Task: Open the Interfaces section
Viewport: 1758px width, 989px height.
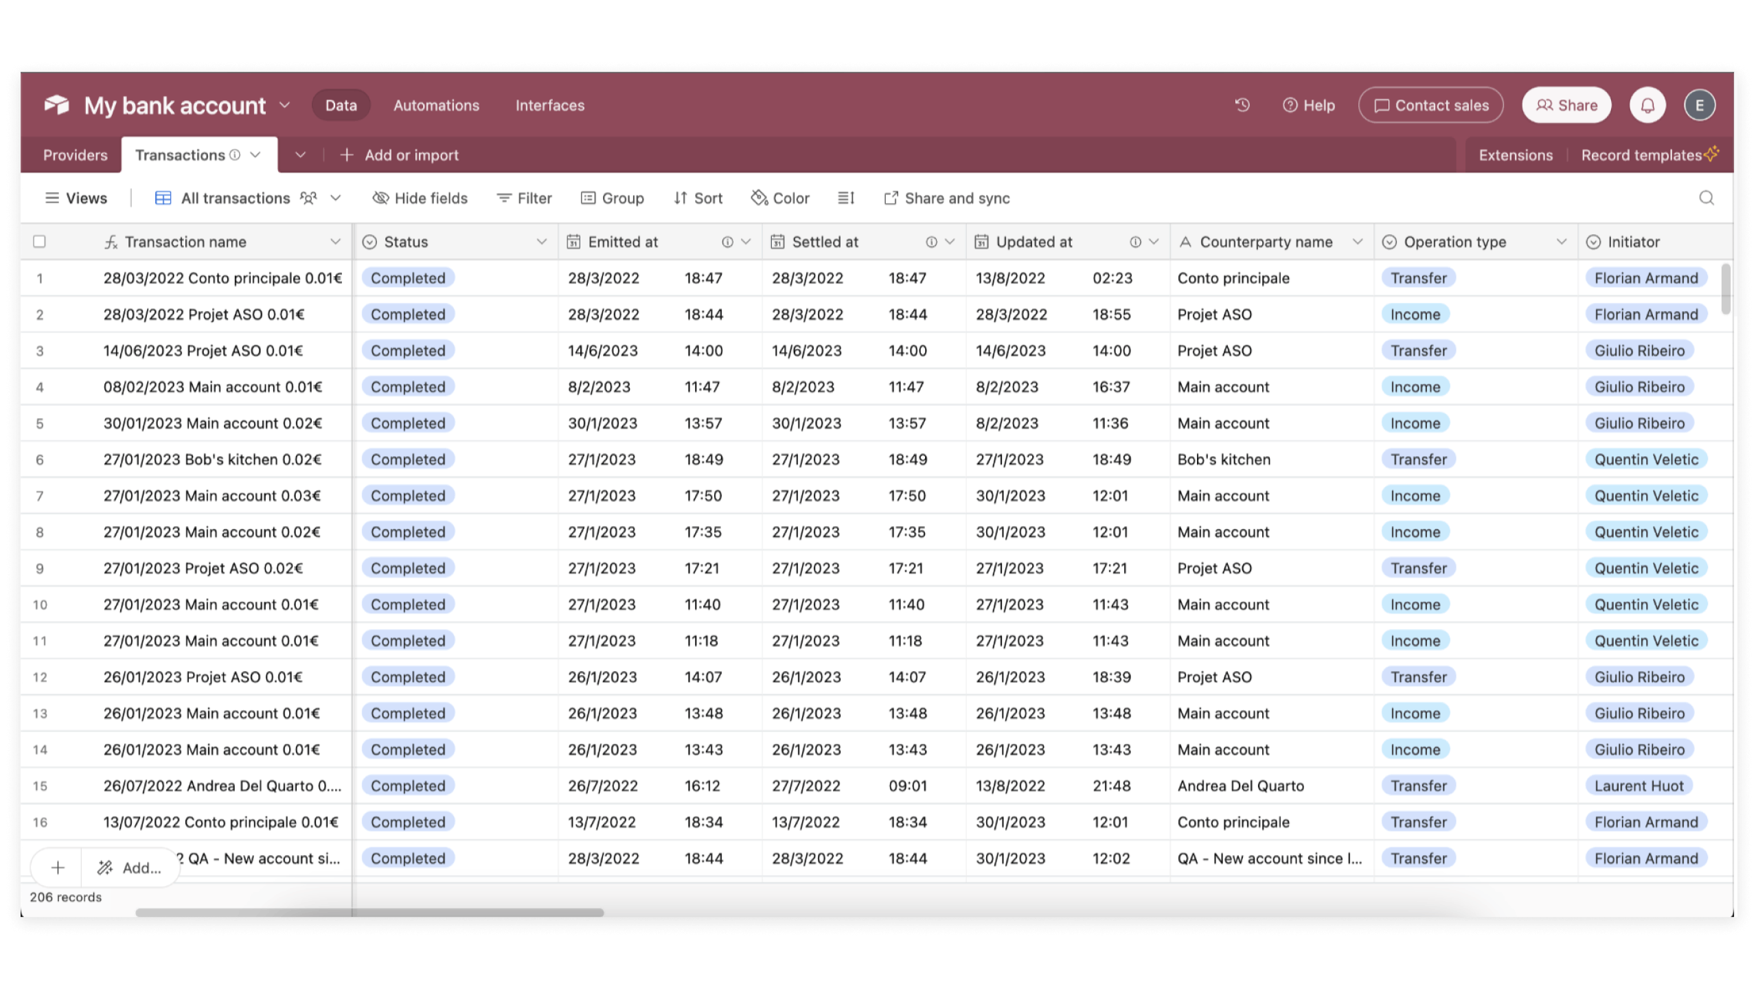Action: tap(549, 104)
